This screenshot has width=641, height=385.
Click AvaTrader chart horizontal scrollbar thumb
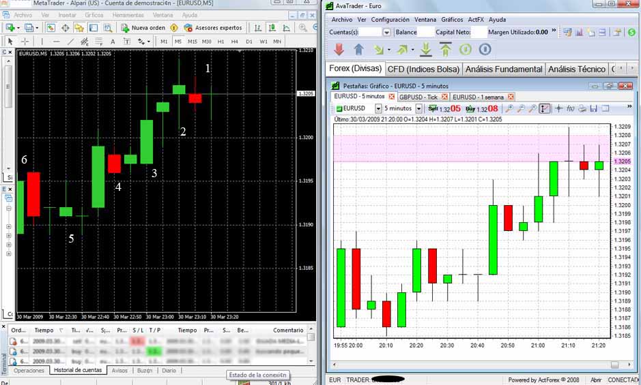pyautogui.click(x=614, y=365)
